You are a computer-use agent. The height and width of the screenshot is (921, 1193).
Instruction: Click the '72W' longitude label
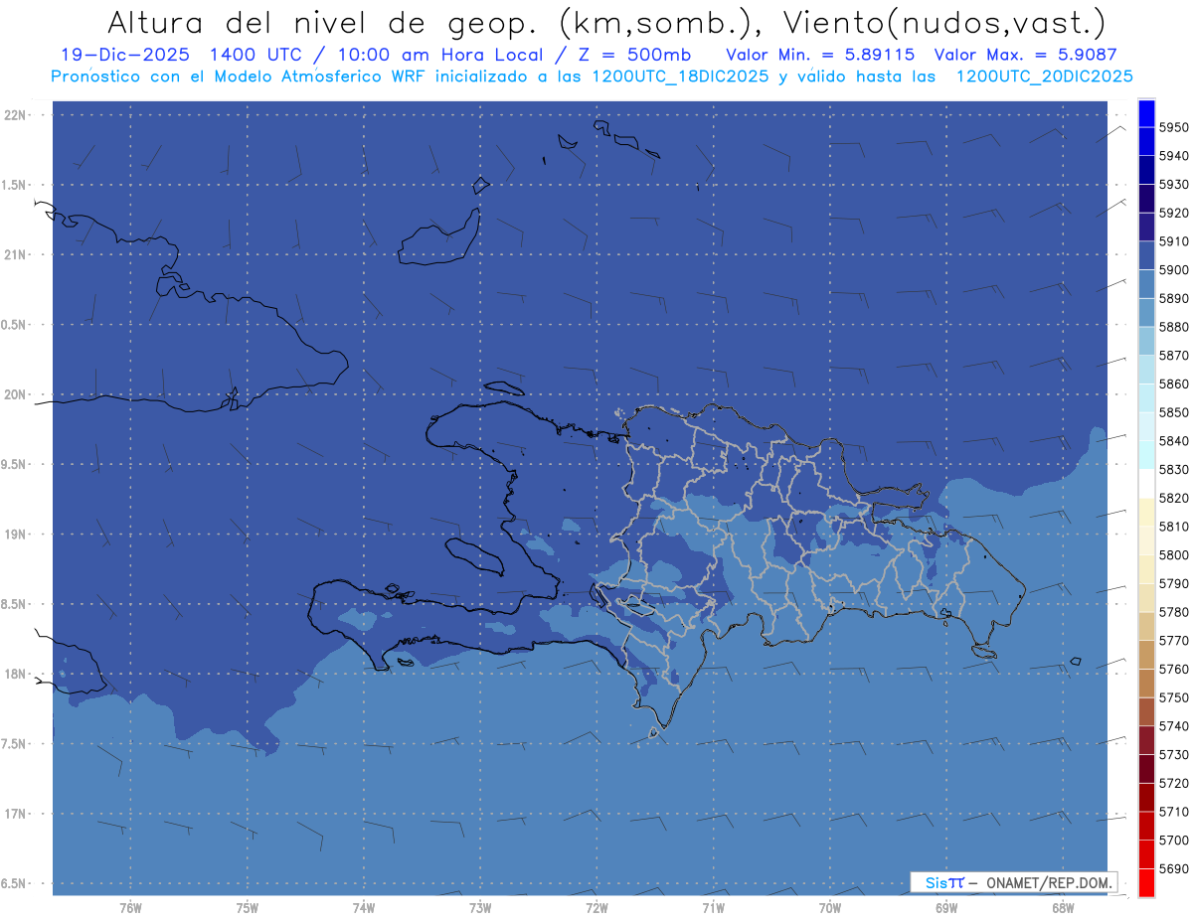(596, 907)
